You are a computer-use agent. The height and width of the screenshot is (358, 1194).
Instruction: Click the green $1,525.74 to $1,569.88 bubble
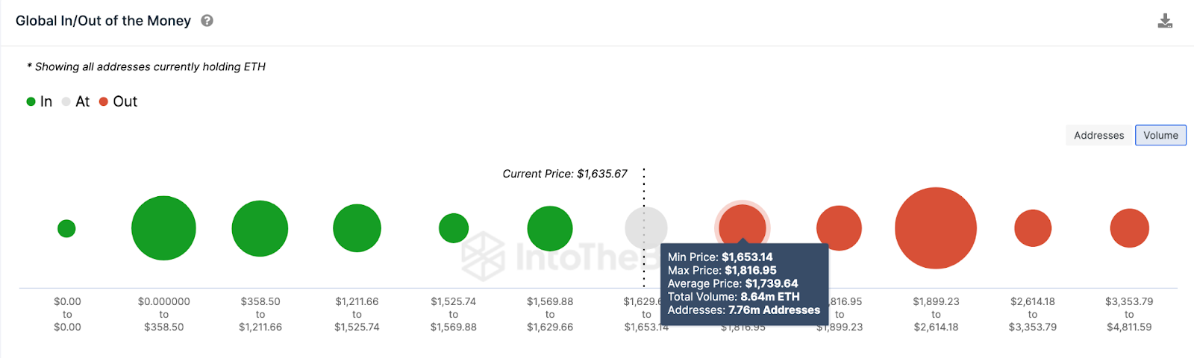(x=454, y=228)
